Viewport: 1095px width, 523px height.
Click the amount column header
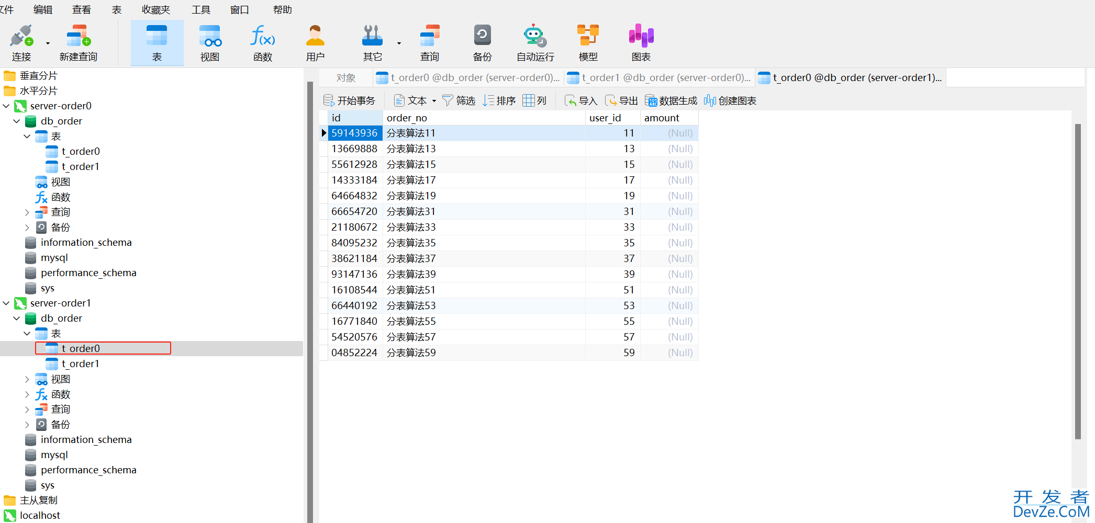tap(669, 118)
